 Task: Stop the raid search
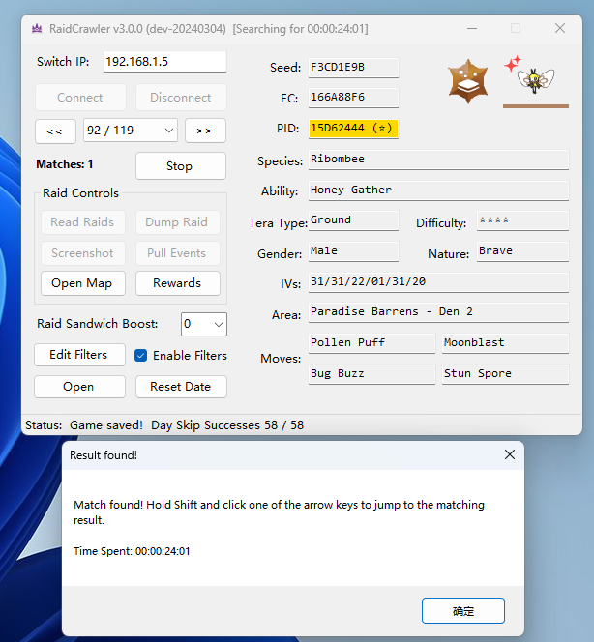(180, 166)
